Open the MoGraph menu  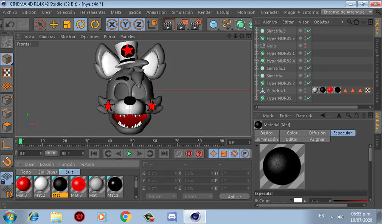246,12
